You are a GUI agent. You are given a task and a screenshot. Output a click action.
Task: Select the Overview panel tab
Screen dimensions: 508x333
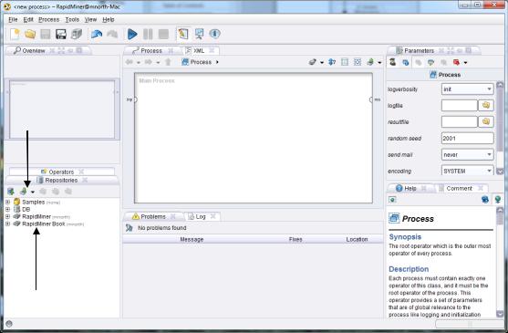click(34, 51)
